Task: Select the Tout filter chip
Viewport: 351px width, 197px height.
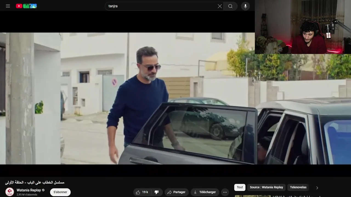Action: [x=240, y=187]
